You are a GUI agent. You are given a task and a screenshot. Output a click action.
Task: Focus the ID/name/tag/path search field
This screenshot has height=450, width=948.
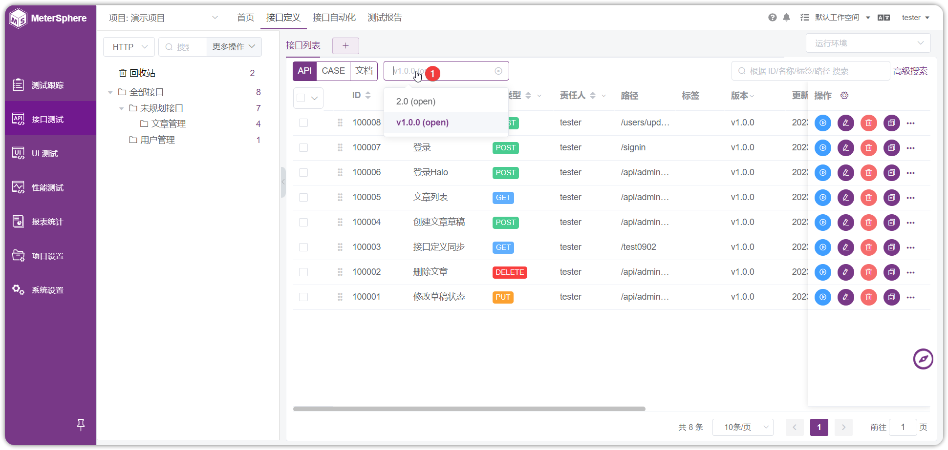pyautogui.click(x=810, y=71)
